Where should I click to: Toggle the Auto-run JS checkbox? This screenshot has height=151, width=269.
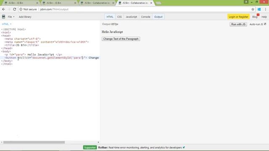point(265,24)
